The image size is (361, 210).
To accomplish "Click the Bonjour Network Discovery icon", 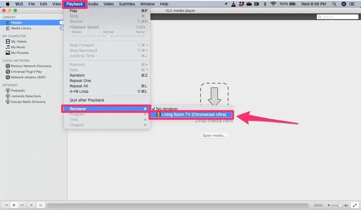I will 8,66.
